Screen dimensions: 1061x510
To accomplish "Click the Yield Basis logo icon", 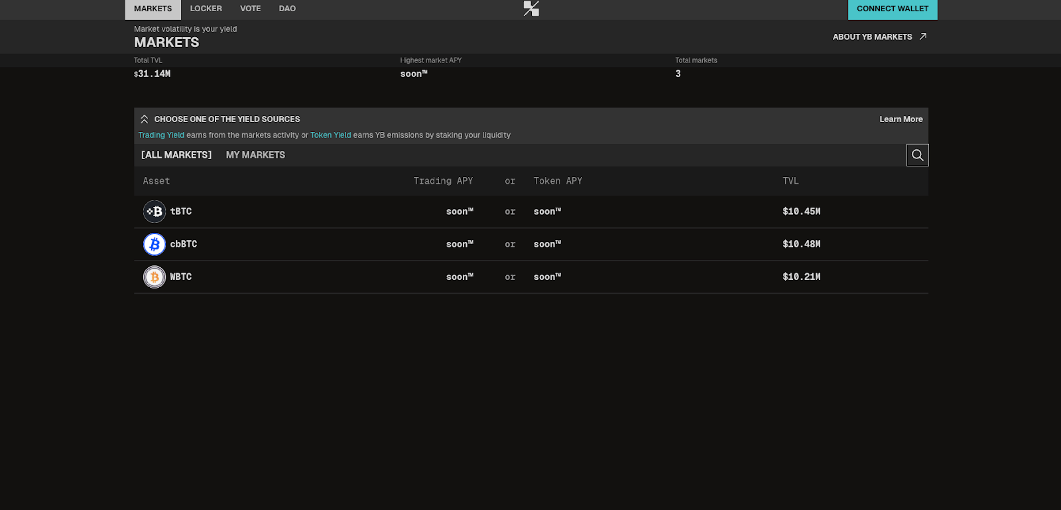I will (x=531, y=9).
